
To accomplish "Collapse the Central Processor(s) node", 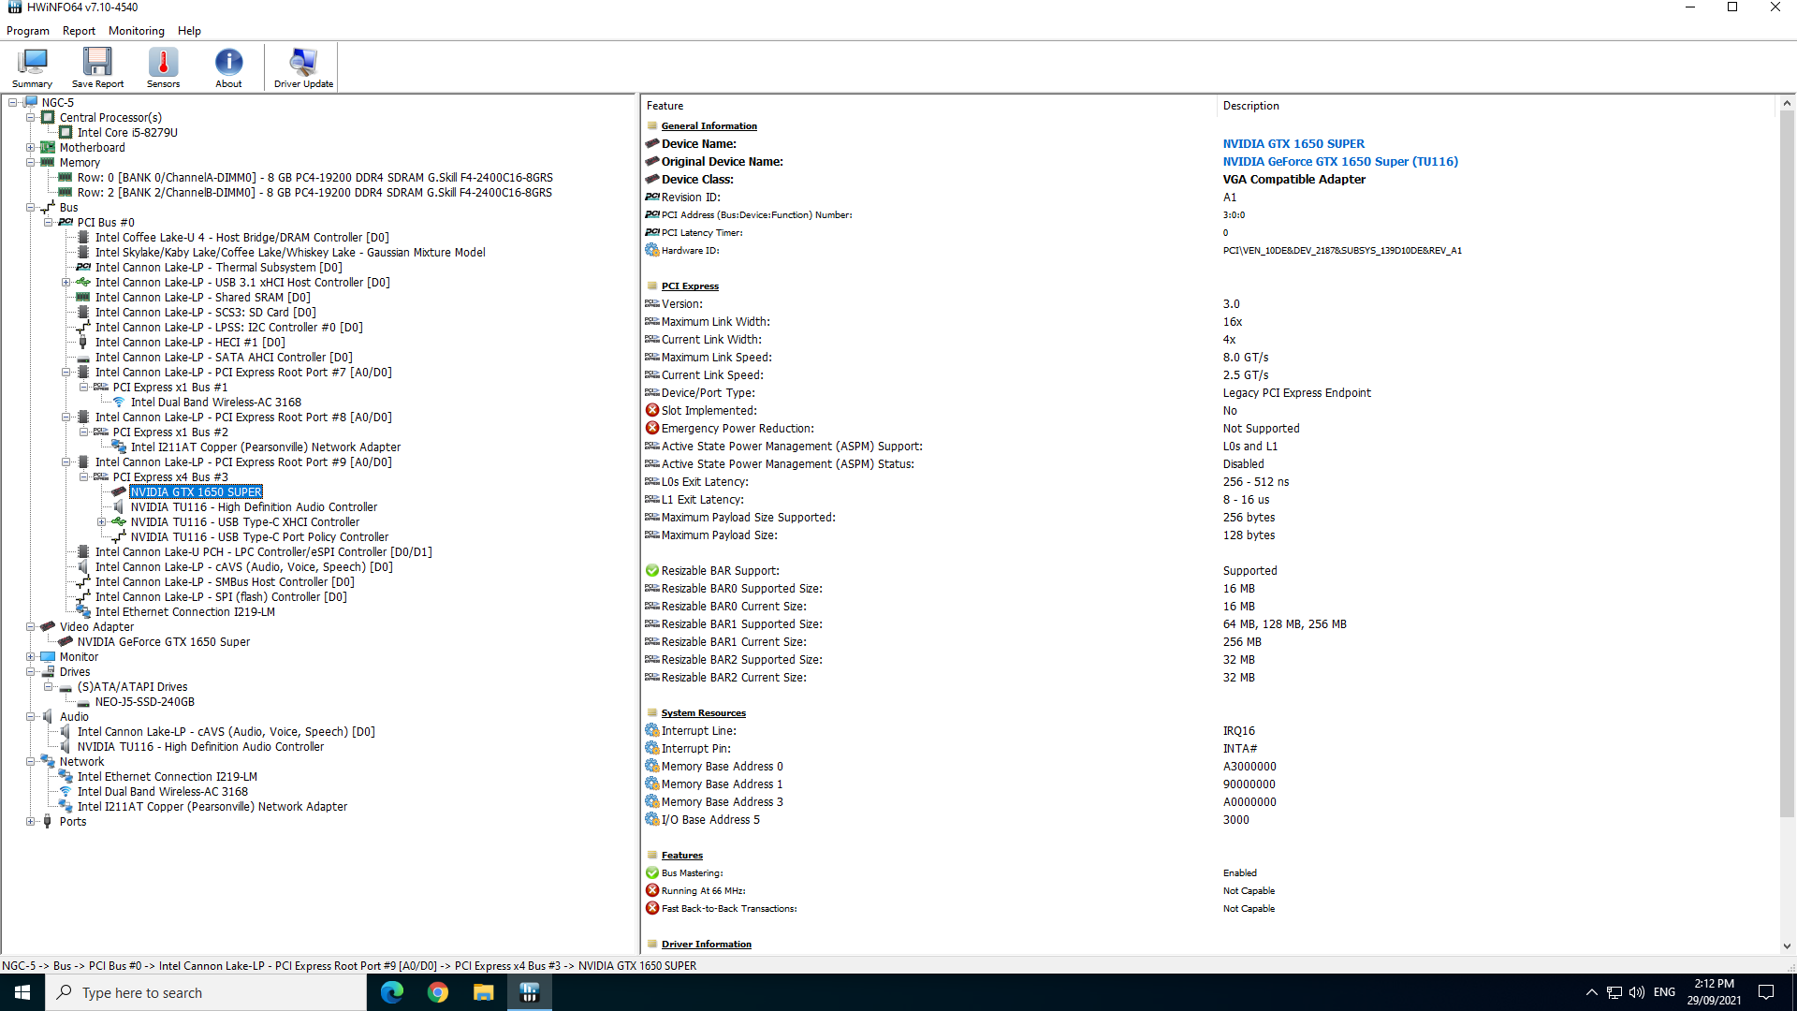I will tap(31, 117).
